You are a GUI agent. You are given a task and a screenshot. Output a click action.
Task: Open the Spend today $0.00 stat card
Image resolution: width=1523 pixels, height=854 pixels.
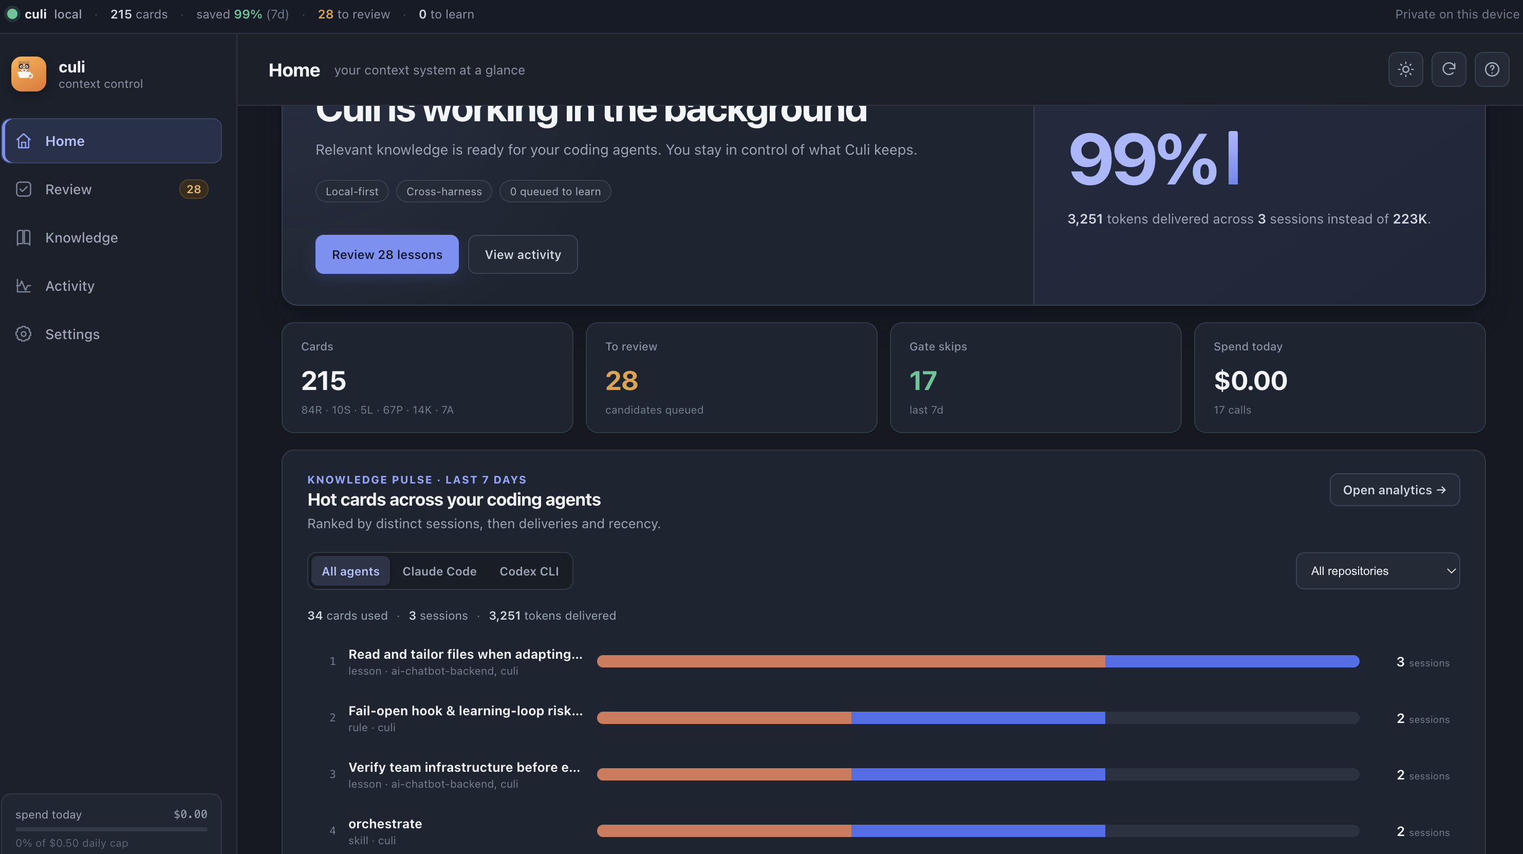point(1340,377)
